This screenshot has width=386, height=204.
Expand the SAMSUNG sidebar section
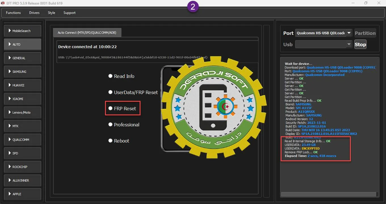(x=22, y=72)
